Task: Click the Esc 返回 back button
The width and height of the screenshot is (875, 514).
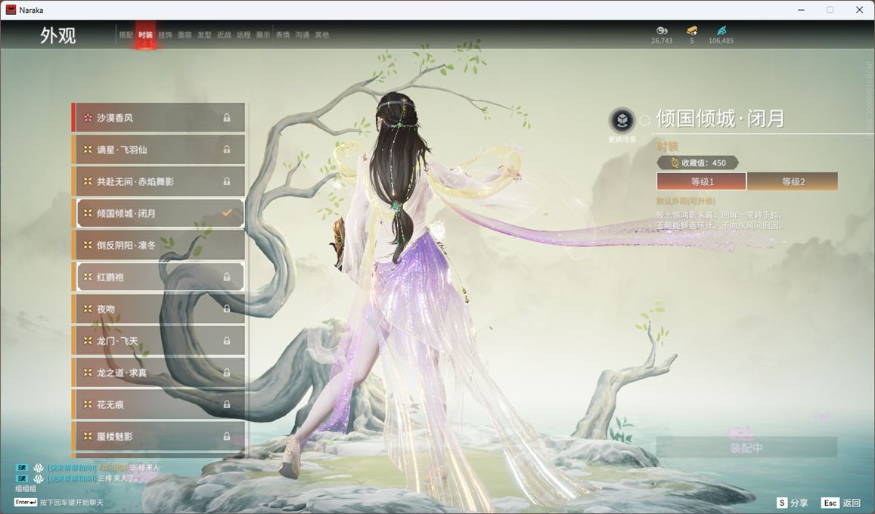Action: pyautogui.click(x=841, y=503)
